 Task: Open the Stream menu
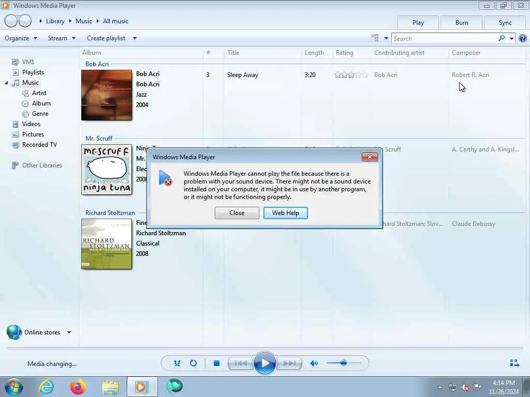click(62, 38)
